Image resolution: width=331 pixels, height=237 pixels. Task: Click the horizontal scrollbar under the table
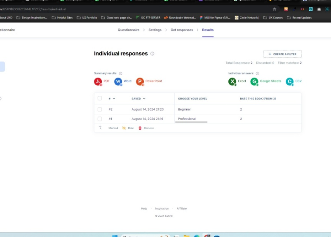tap(191, 122)
